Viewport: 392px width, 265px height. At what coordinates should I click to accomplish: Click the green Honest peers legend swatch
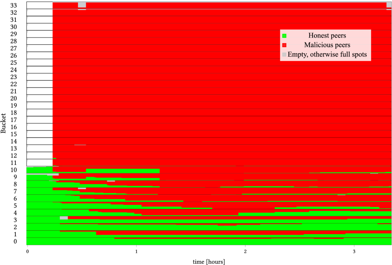284,36
